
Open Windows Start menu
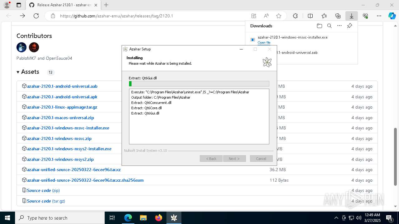[x=7, y=218]
